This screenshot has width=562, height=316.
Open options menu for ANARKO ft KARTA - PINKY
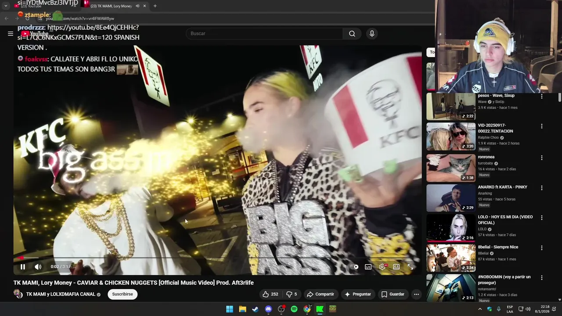tap(541, 188)
